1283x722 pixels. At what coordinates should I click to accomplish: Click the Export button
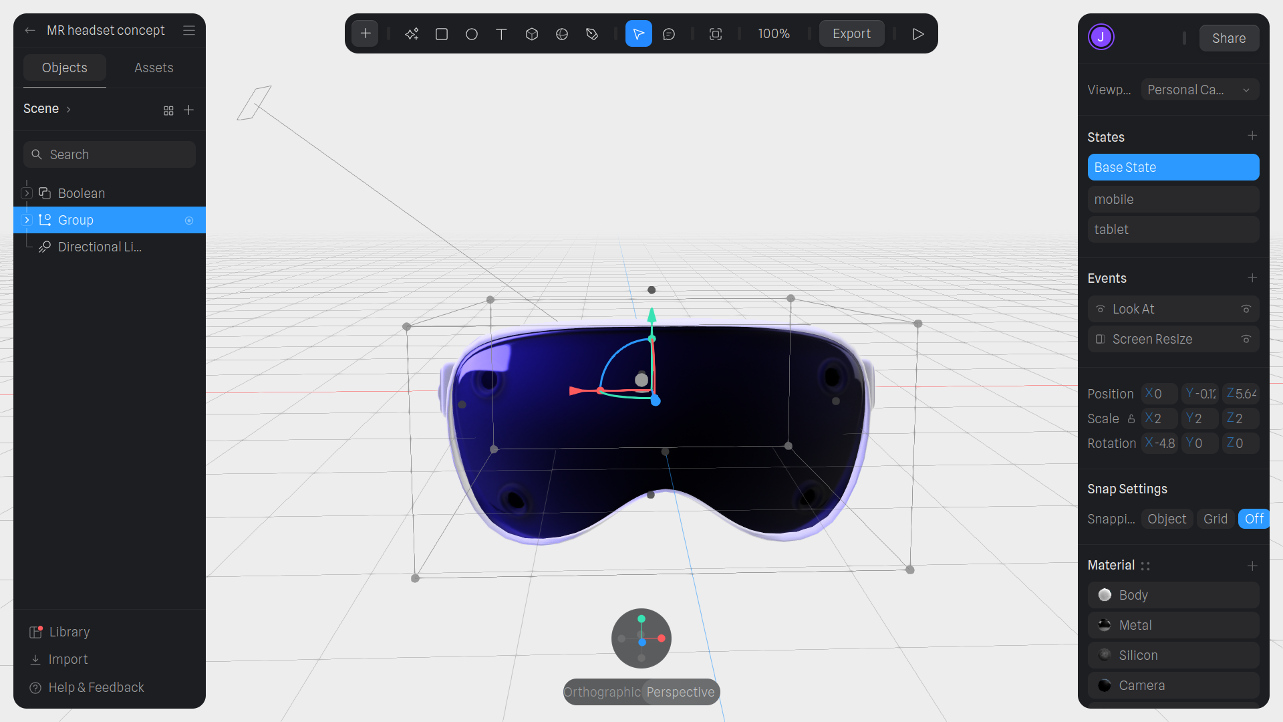(x=851, y=33)
